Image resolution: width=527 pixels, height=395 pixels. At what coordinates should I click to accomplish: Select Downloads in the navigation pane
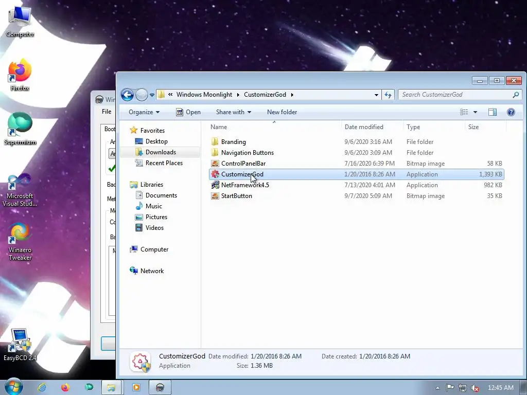161,152
